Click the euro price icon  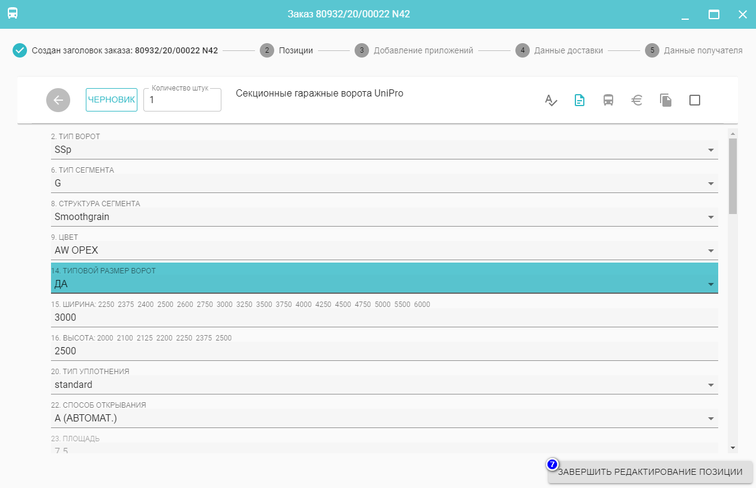pyautogui.click(x=637, y=100)
